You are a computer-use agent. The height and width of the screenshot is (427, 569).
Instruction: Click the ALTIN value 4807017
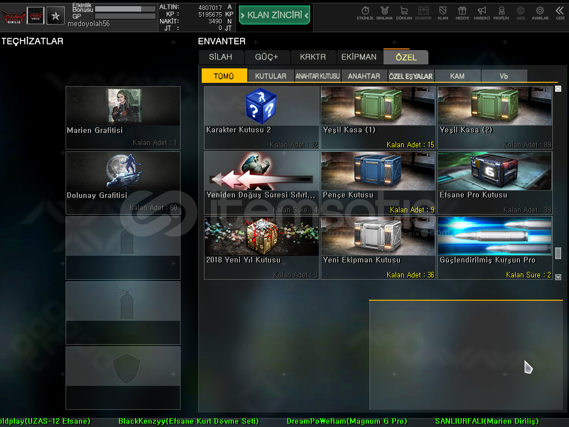click(210, 7)
